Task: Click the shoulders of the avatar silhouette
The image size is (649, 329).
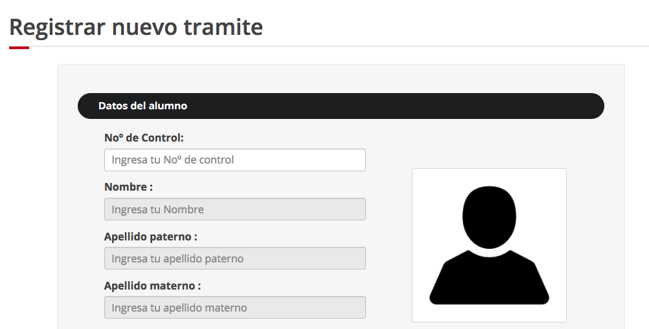Action: click(x=489, y=281)
